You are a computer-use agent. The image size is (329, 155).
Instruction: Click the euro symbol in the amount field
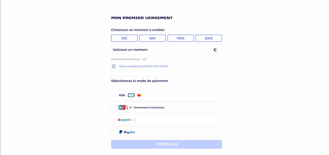click(x=215, y=50)
